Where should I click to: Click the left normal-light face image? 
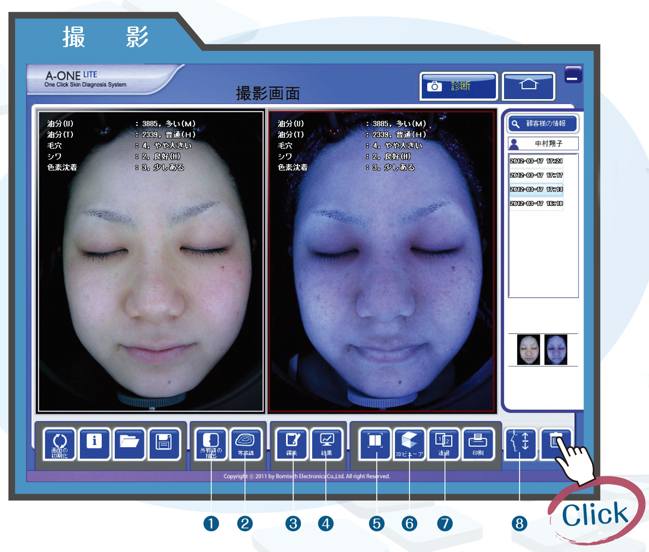151,262
